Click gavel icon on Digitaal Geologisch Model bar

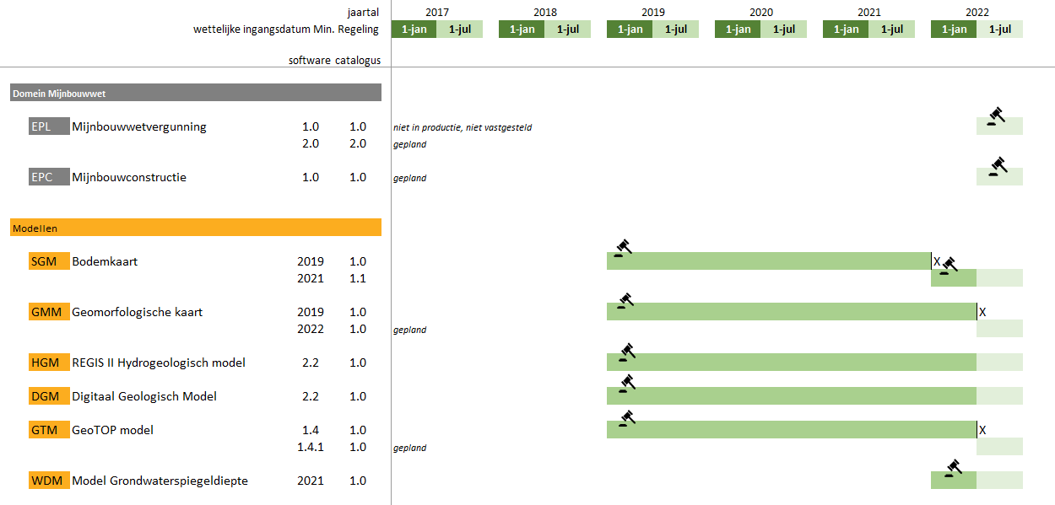click(625, 384)
